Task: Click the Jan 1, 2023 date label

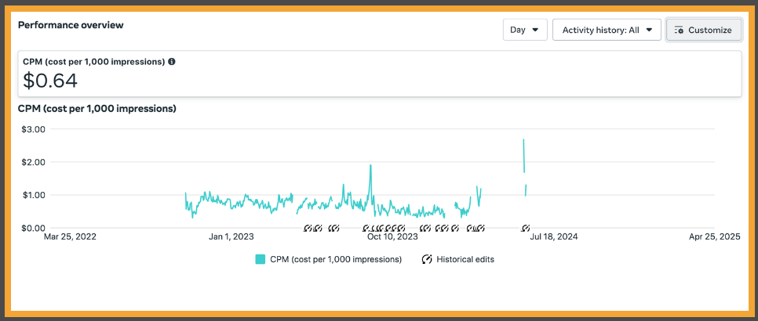Action: coord(231,236)
